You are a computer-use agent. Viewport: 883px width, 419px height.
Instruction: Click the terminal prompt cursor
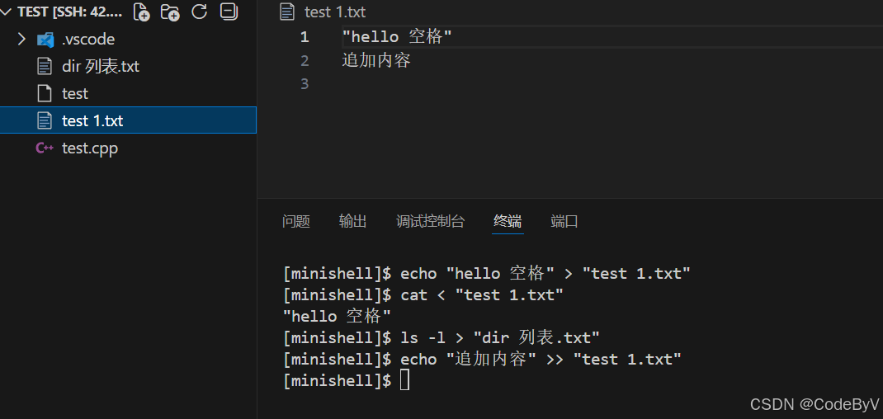404,380
